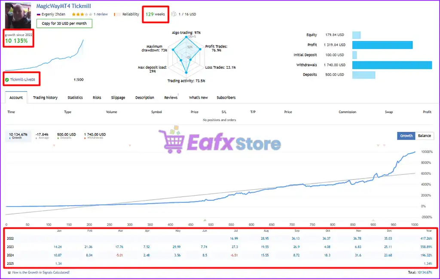Open the Statistics tab
440x279 pixels.
[x=75, y=97]
